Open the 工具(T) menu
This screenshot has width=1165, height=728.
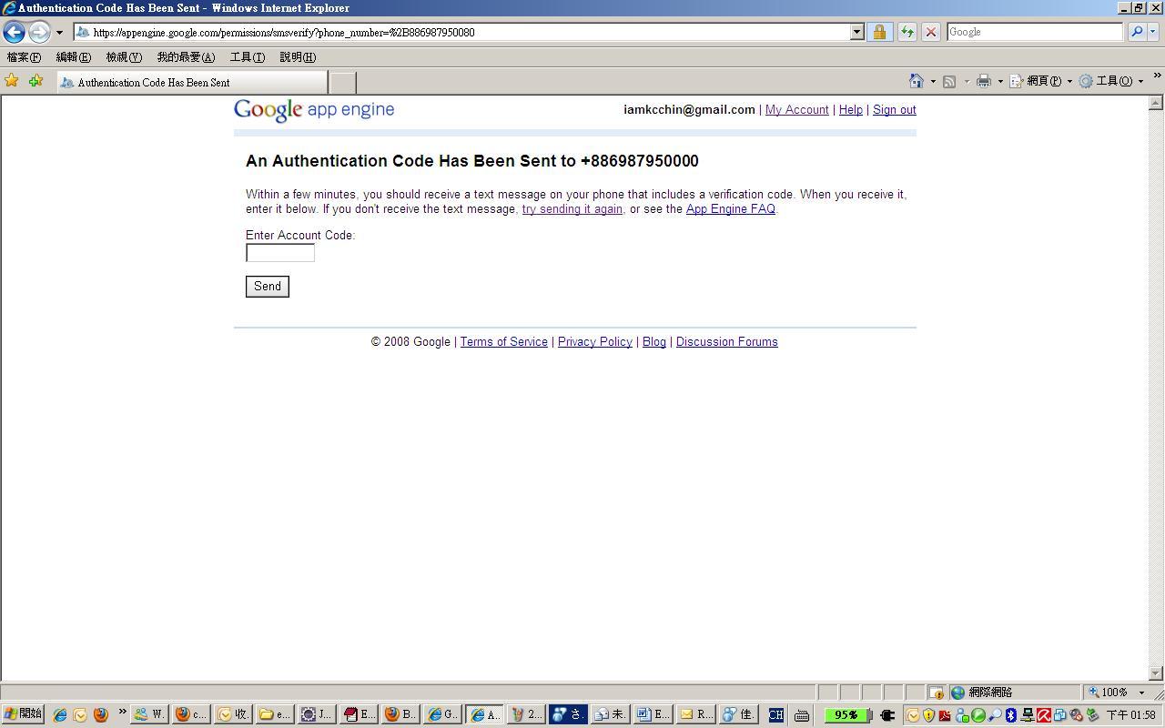tap(248, 57)
